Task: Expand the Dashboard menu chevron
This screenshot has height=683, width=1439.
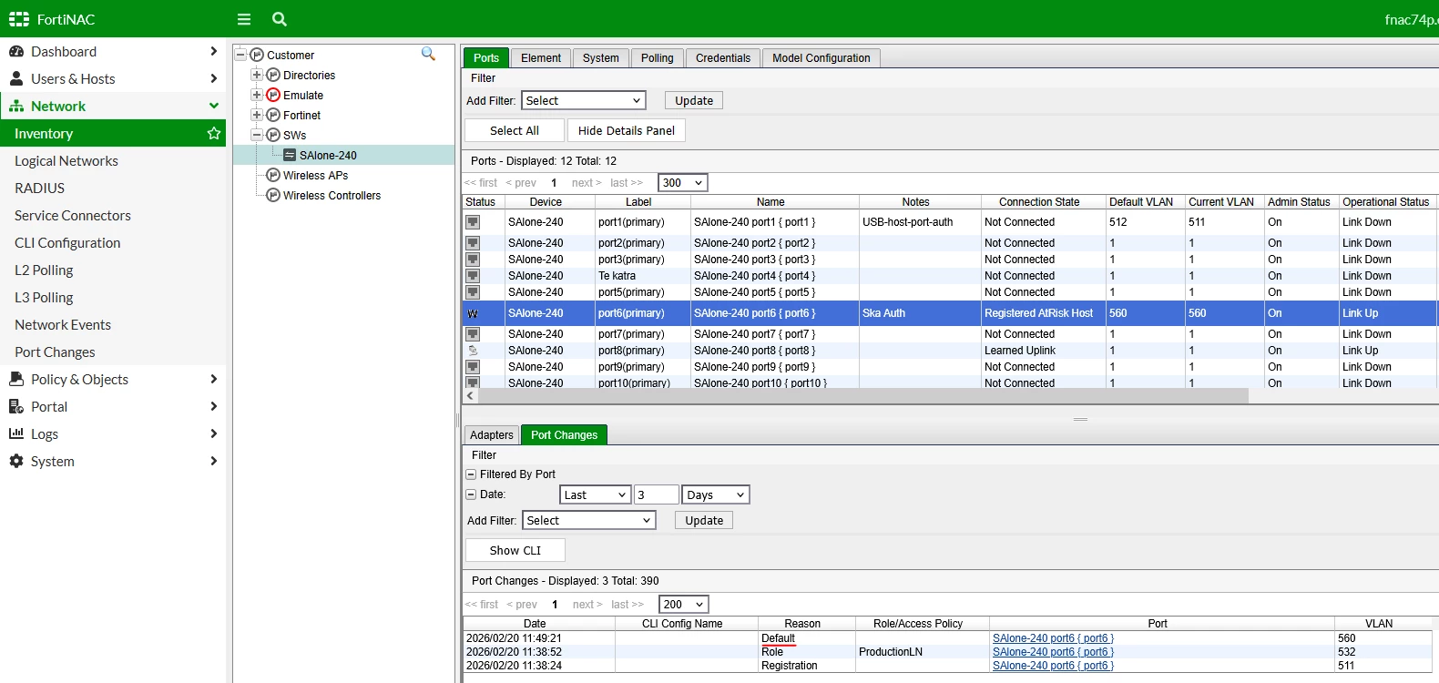Action: pos(214,52)
